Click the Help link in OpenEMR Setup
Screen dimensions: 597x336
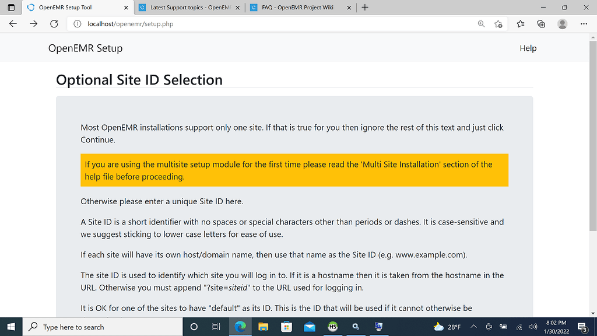(528, 48)
